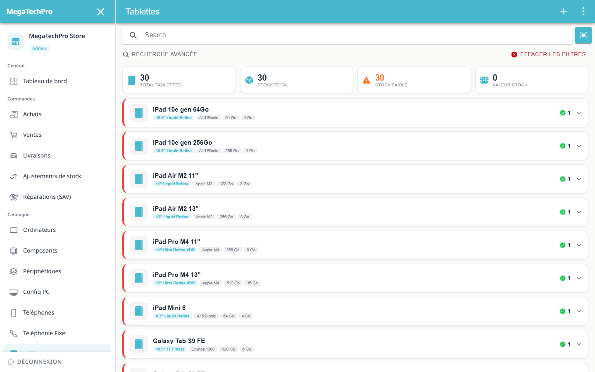Image resolution: width=595 pixels, height=372 pixels.
Task: Click the Composants chip icon
Action: pos(14,250)
